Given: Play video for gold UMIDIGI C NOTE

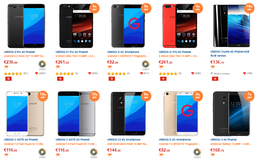Looking at the screenshot, I should pos(42,152).
